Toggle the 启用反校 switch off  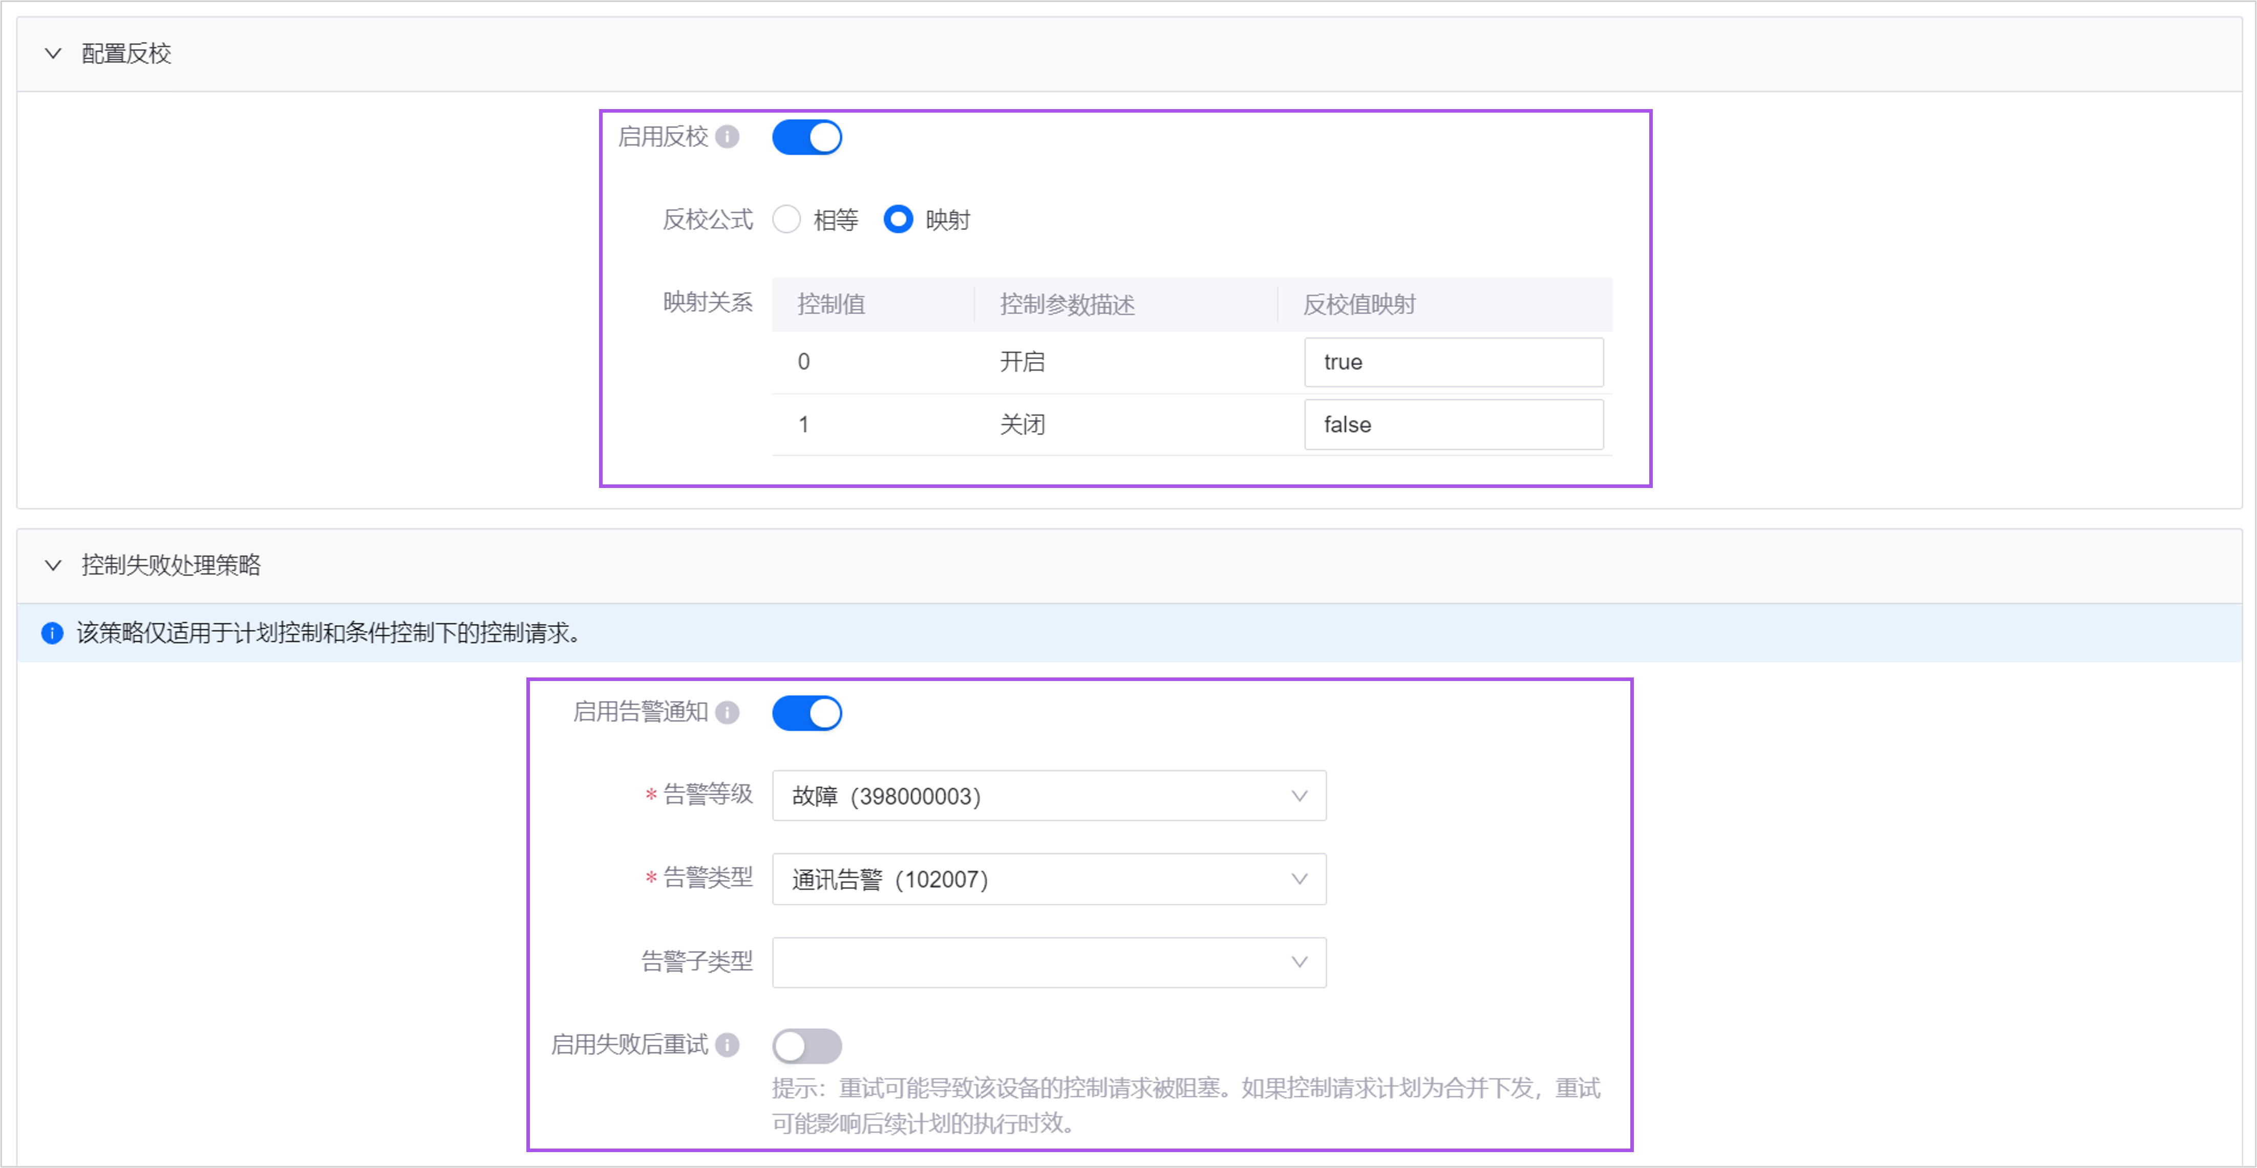(807, 138)
